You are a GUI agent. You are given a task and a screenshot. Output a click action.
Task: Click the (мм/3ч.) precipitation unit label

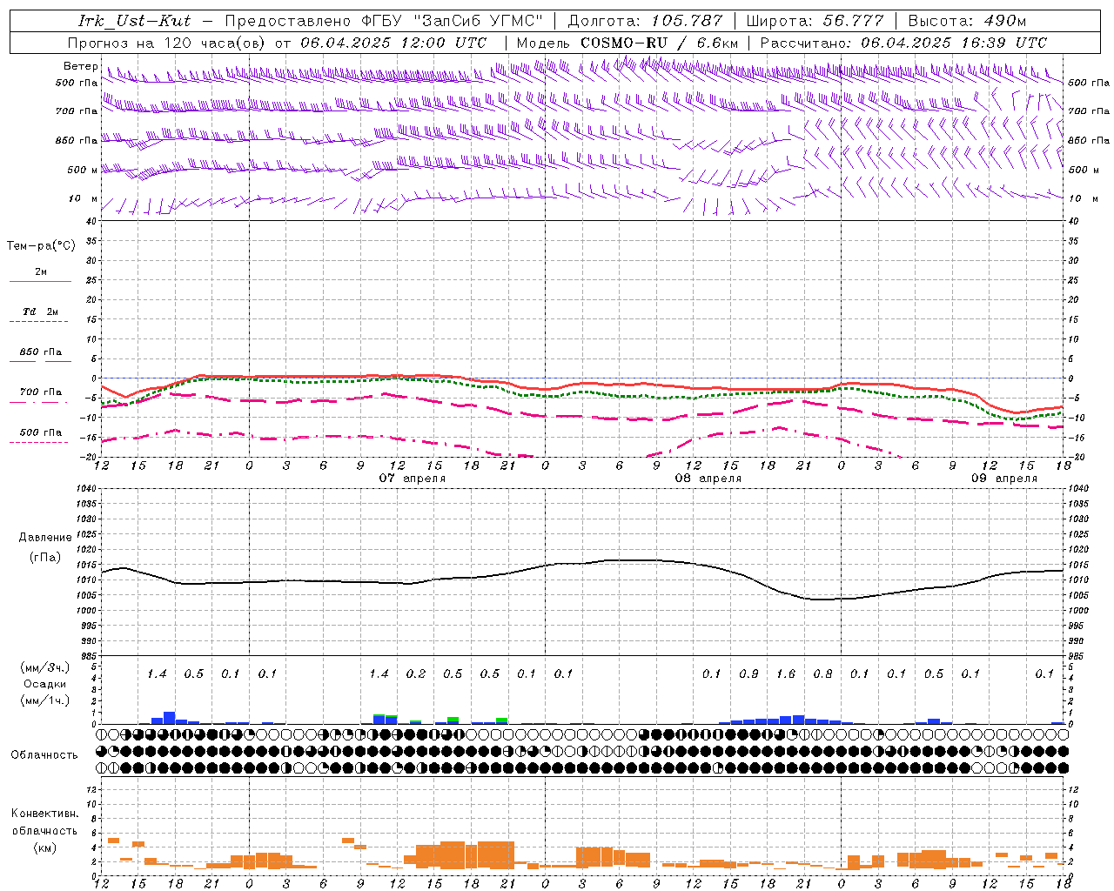[x=44, y=667]
